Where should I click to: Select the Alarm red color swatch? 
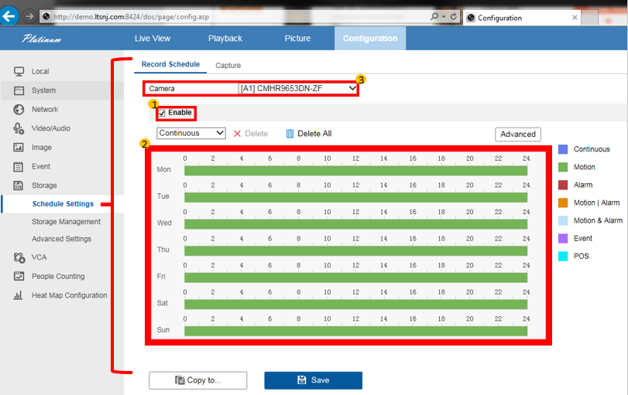[x=563, y=185]
